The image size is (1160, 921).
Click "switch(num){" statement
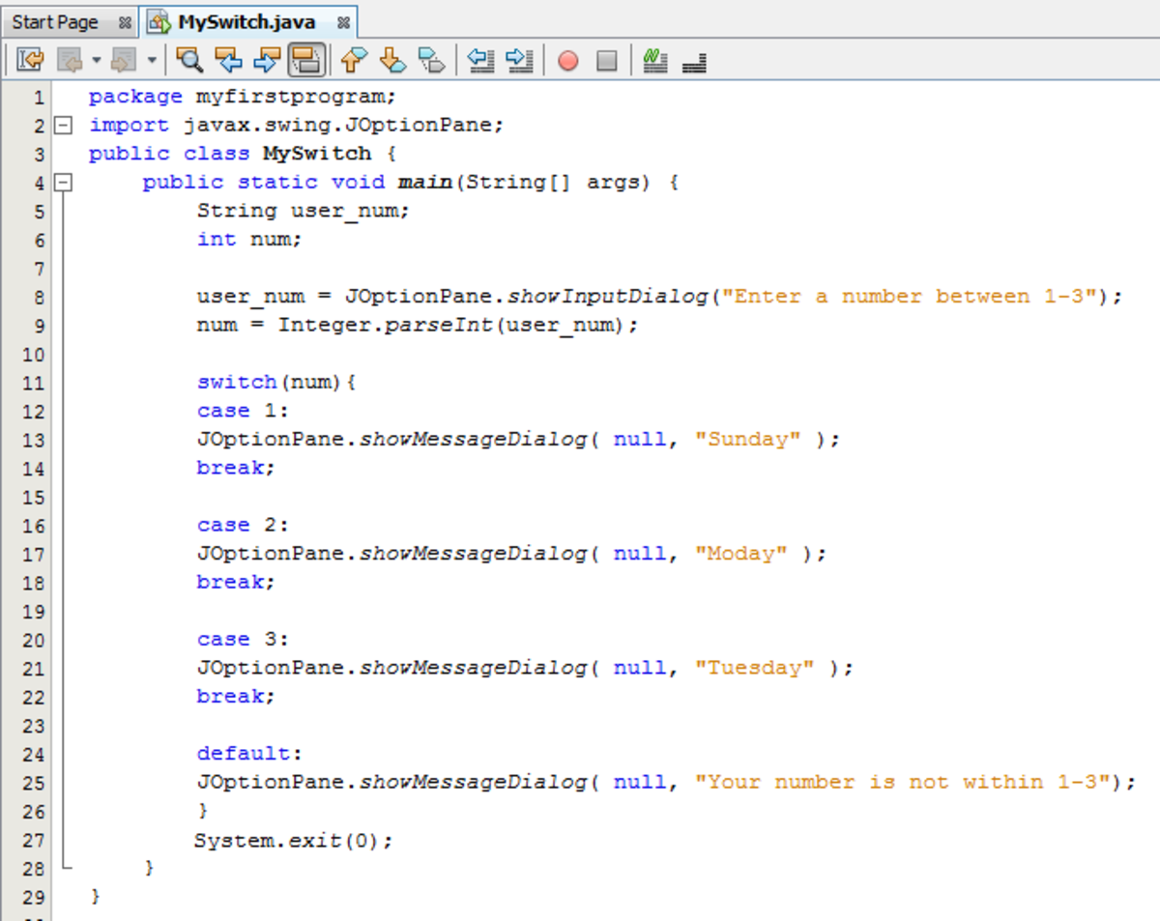tap(276, 382)
